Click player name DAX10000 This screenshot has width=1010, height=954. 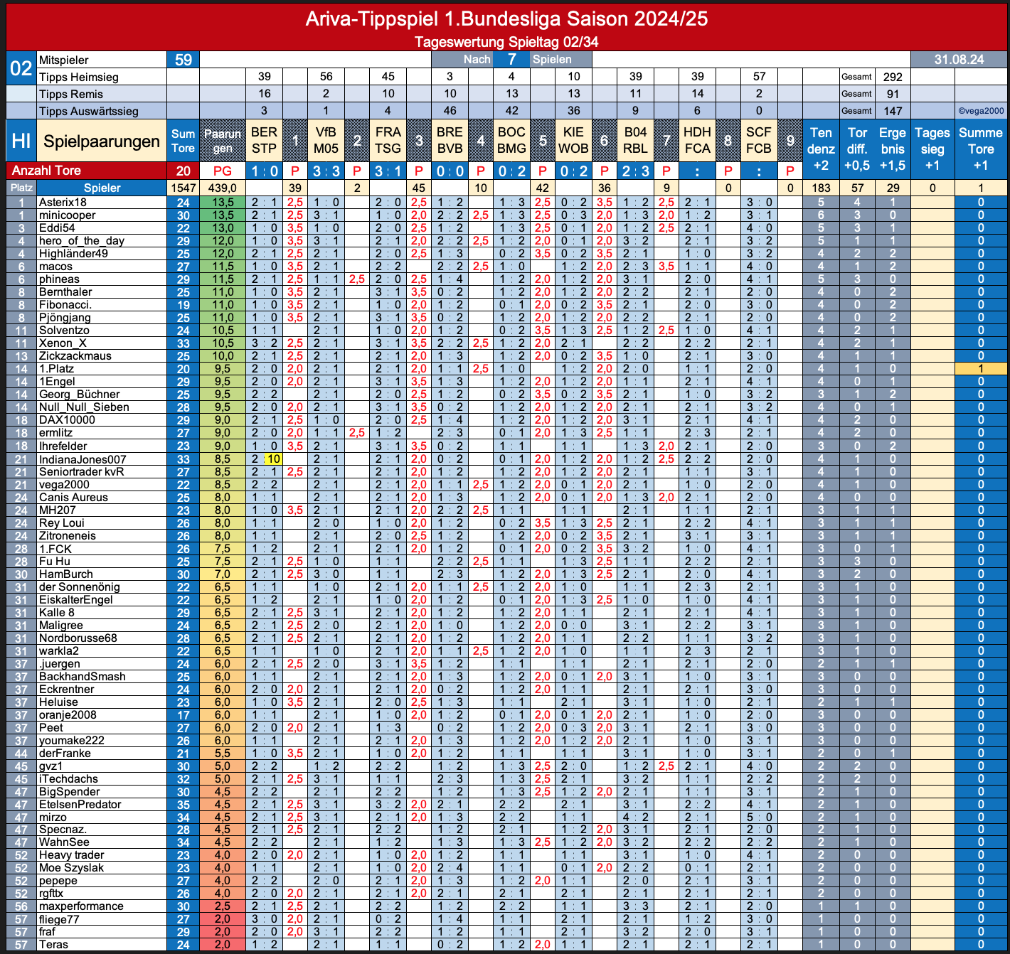click(x=67, y=420)
